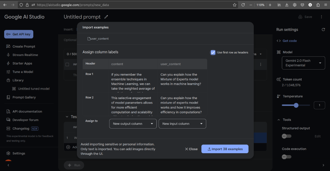
Task: Tick the select-all checkbox in examples table
Action: (x=67, y=64)
